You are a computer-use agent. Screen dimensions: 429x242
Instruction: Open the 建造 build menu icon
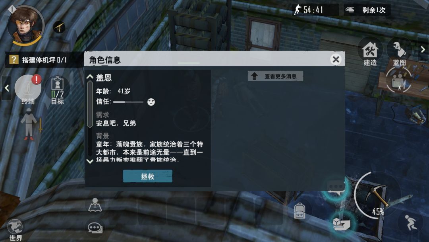click(x=370, y=53)
